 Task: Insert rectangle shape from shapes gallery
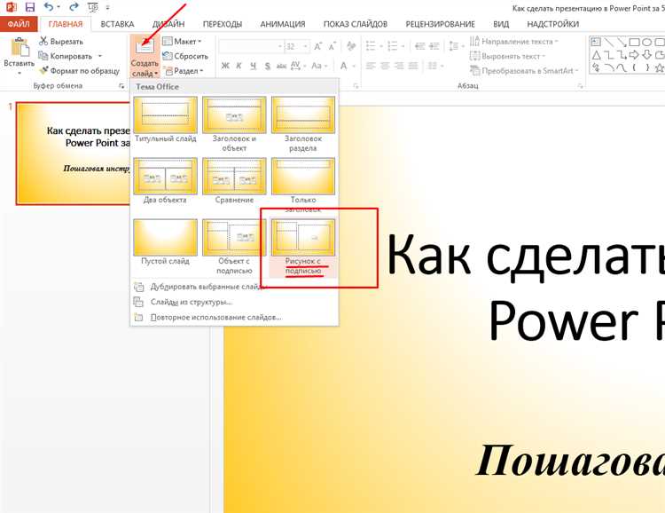[634, 42]
